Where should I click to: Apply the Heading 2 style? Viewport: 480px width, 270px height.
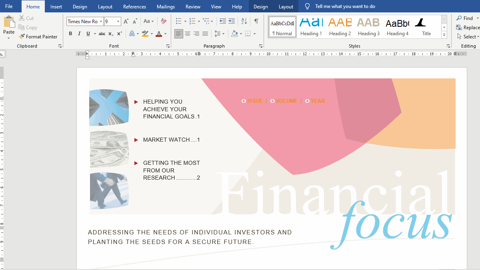(x=340, y=26)
